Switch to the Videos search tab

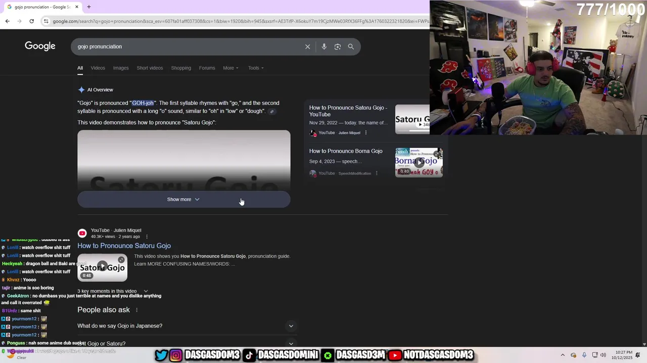pyautogui.click(x=98, y=68)
